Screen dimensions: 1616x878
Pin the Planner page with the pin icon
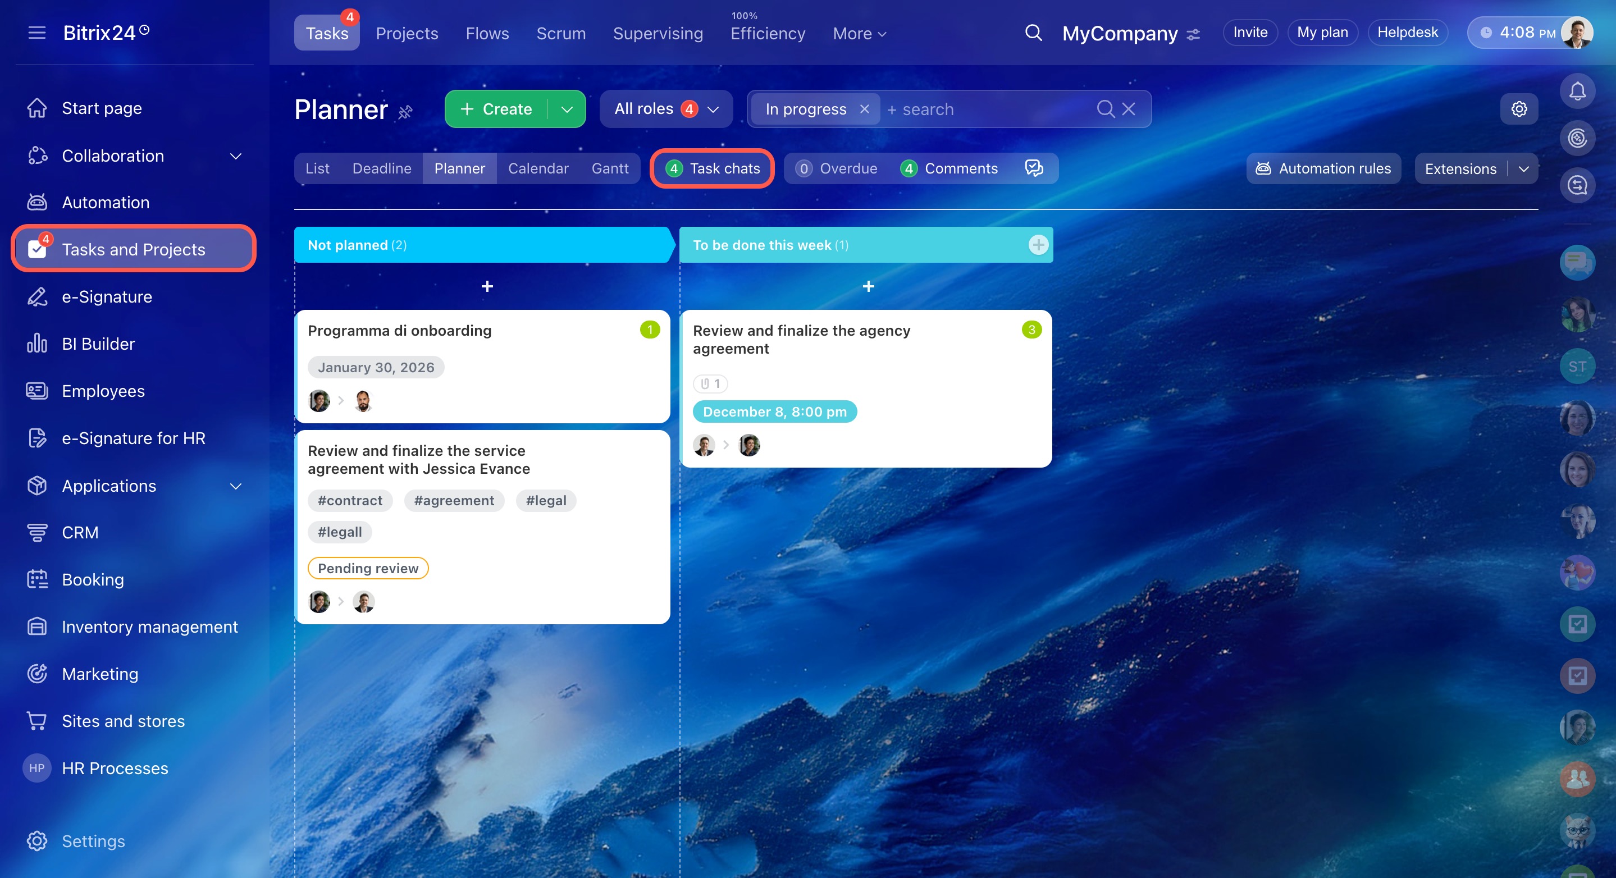(x=406, y=112)
